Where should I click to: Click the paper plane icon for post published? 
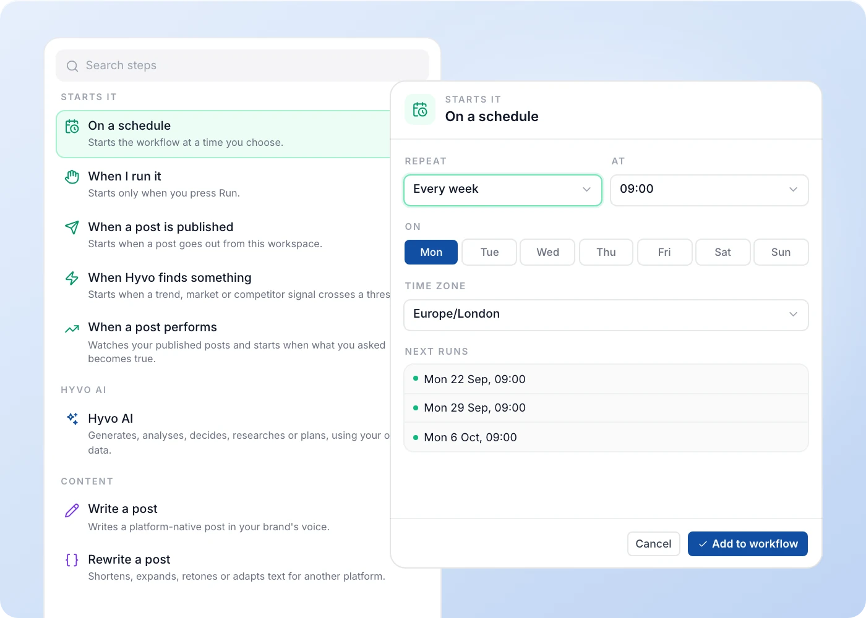click(72, 227)
